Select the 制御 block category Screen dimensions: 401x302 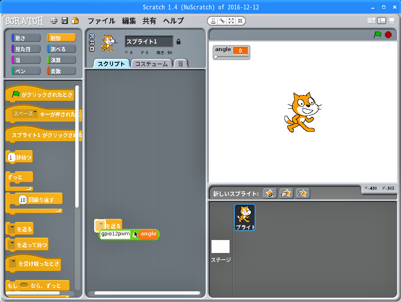point(61,38)
